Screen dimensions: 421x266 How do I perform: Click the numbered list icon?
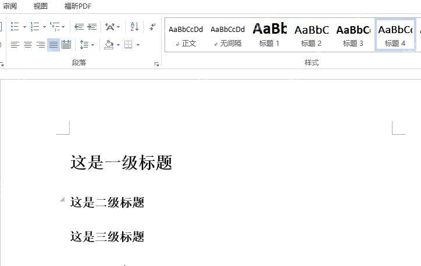[x=35, y=27]
